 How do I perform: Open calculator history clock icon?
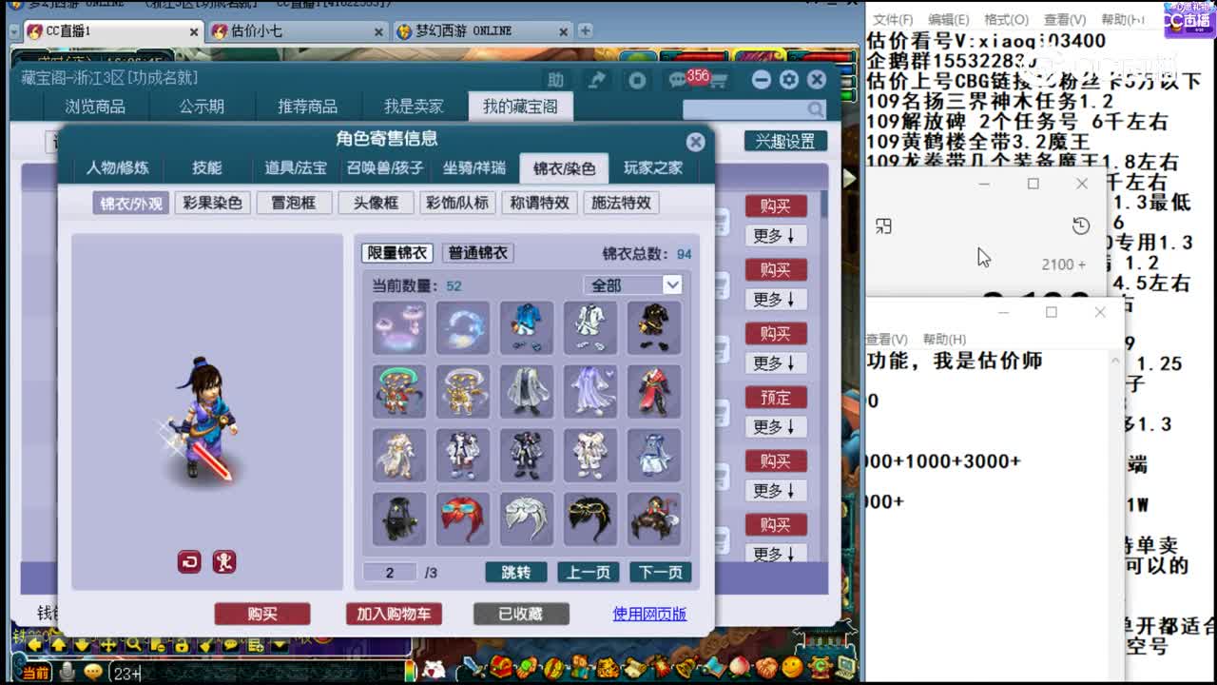coord(1080,225)
